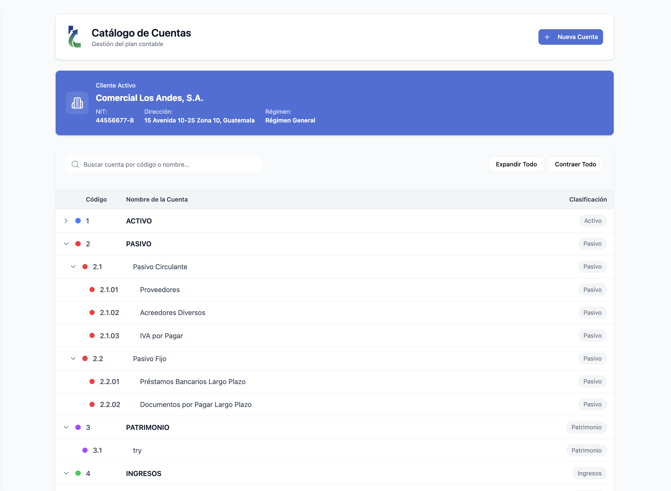Click the building icon for Comercial Los Andes
Screen dimensions: 671x491
point(77,103)
